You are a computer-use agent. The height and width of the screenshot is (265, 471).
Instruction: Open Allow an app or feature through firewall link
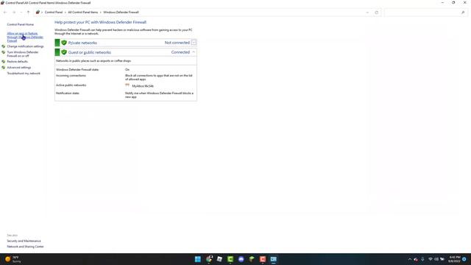pyautogui.click(x=25, y=37)
